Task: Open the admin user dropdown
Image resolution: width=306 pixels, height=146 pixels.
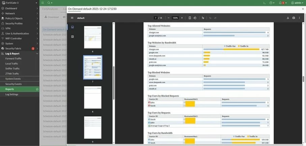Action: pos(297,3)
